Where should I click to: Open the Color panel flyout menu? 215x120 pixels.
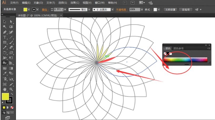[209, 48]
